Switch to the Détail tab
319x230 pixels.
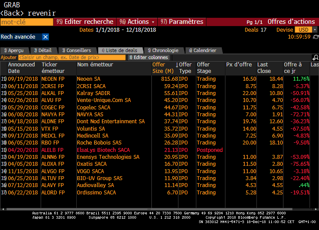coord(43,50)
